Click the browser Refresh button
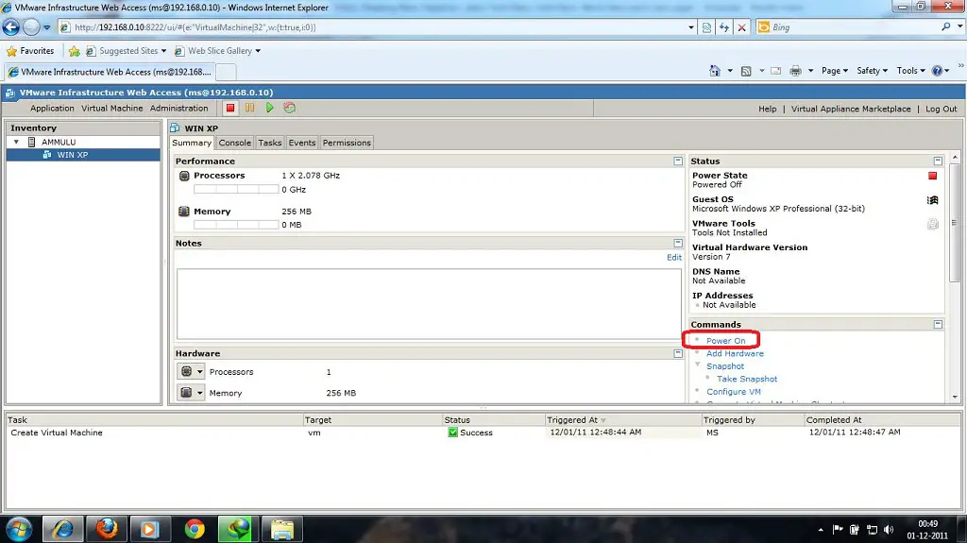Image resolution: width=967 pixels, height=543 pixels. [724, 27]
